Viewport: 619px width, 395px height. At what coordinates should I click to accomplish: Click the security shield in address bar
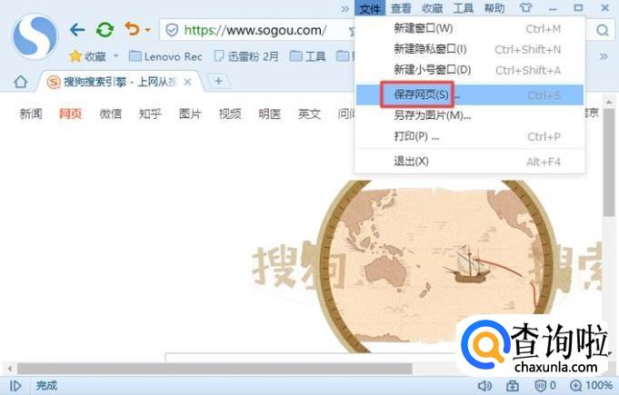click(172, 30)
